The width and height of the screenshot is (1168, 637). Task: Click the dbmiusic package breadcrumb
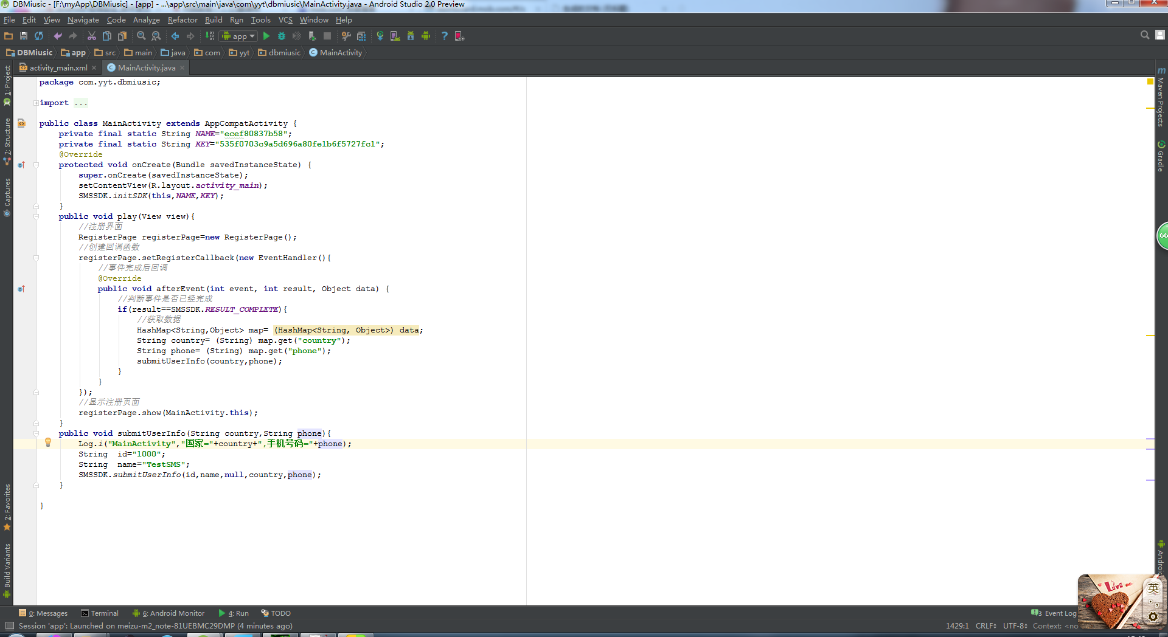pos(279,53)
